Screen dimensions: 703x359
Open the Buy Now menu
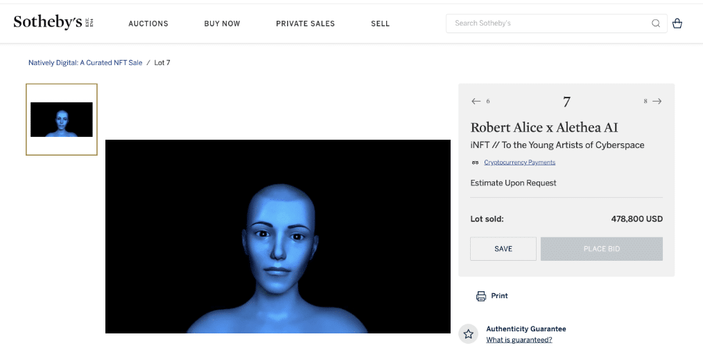pos(222,24)
